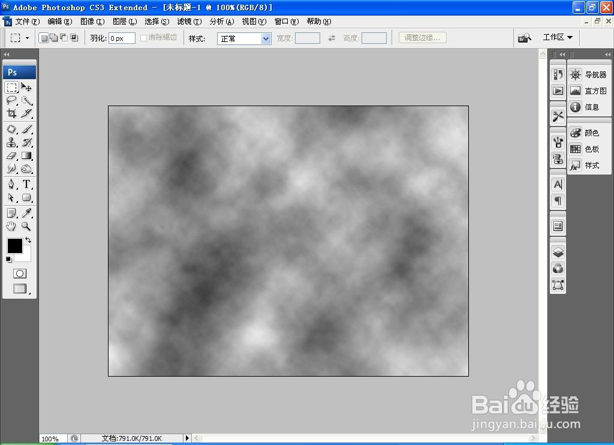
Task: Reset default foreground and background colors
Action: (8, 259)
